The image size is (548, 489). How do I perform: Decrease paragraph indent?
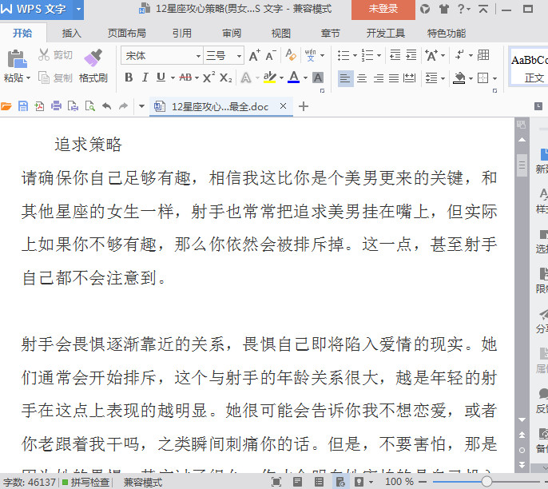pos(395,55)
